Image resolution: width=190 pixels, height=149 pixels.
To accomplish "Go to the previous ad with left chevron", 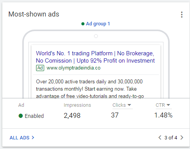I will pyautogui.click(x=160, y=137).
